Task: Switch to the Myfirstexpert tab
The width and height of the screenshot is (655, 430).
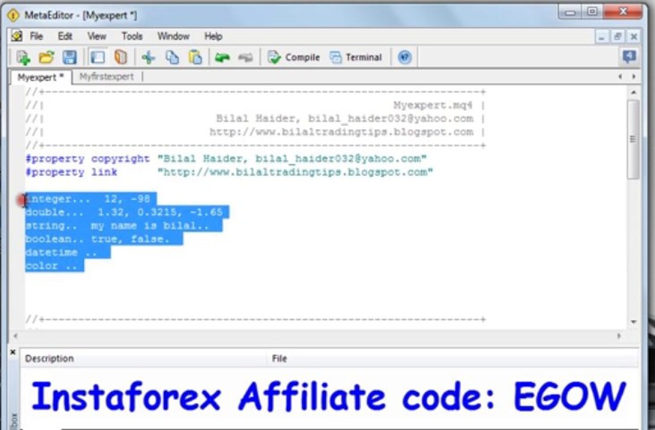Action: pyautogui.click(x=106, y=77)
